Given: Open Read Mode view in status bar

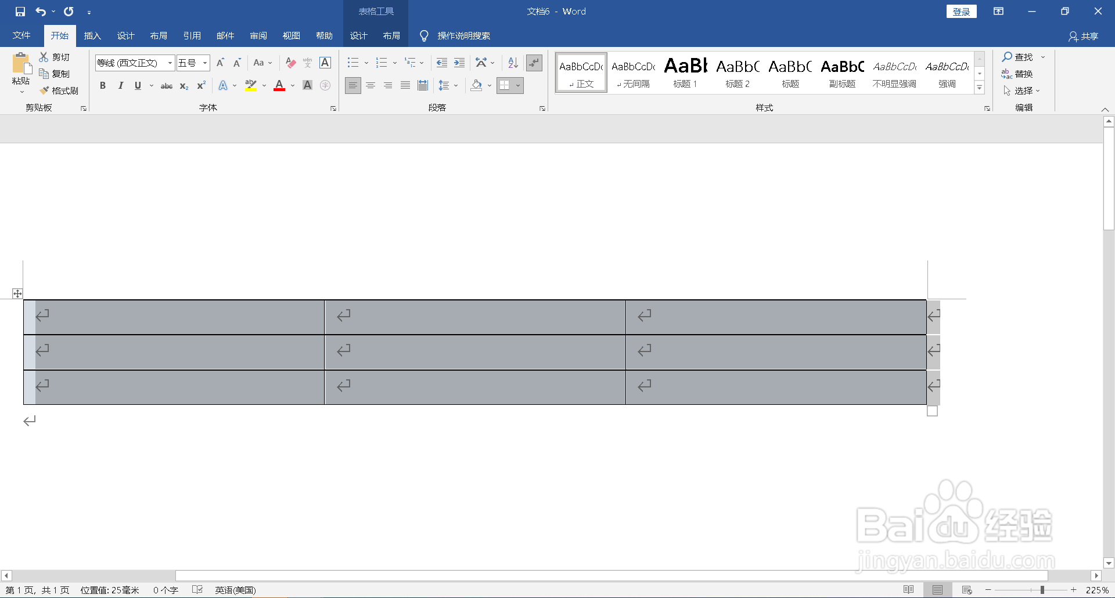Looking at the screenshot, I should click(909, 590).
